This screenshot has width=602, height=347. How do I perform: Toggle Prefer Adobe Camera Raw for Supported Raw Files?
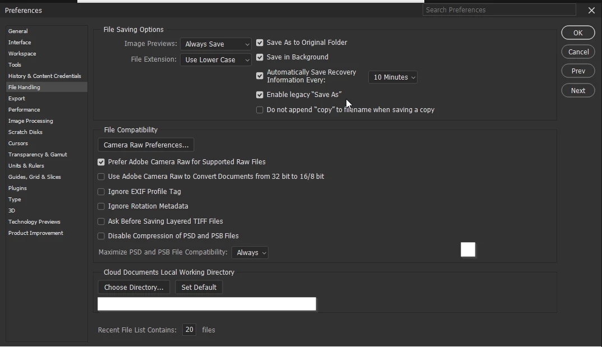point(101,162)
